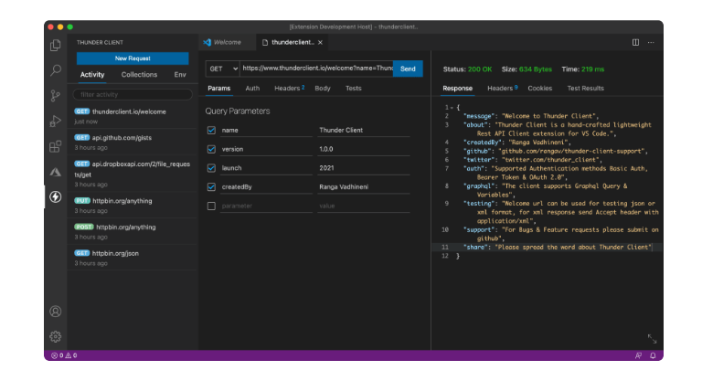Uncheck the version parameter checkbox
Viewport: 702px width, 381px height.
click(211, 149)
